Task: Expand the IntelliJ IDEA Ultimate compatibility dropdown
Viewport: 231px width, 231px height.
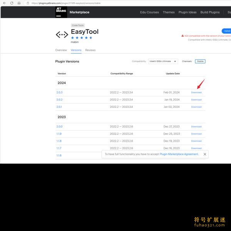Action: [x=163, y=61]
